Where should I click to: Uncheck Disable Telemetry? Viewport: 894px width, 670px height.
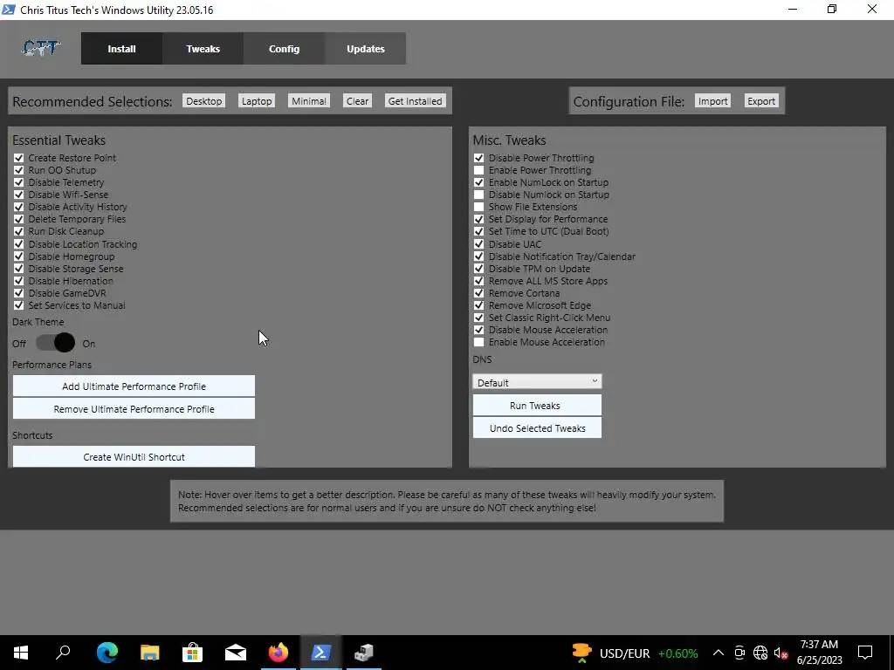[x=19, y=182]
